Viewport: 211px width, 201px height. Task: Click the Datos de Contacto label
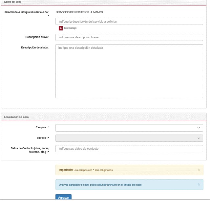pos(30,150)
